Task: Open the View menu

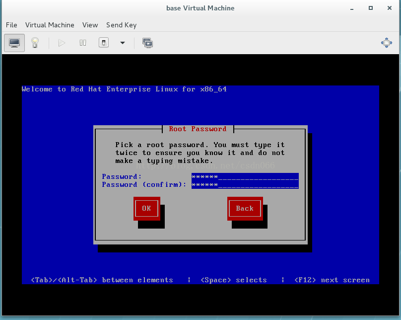Action: point(90,25)
